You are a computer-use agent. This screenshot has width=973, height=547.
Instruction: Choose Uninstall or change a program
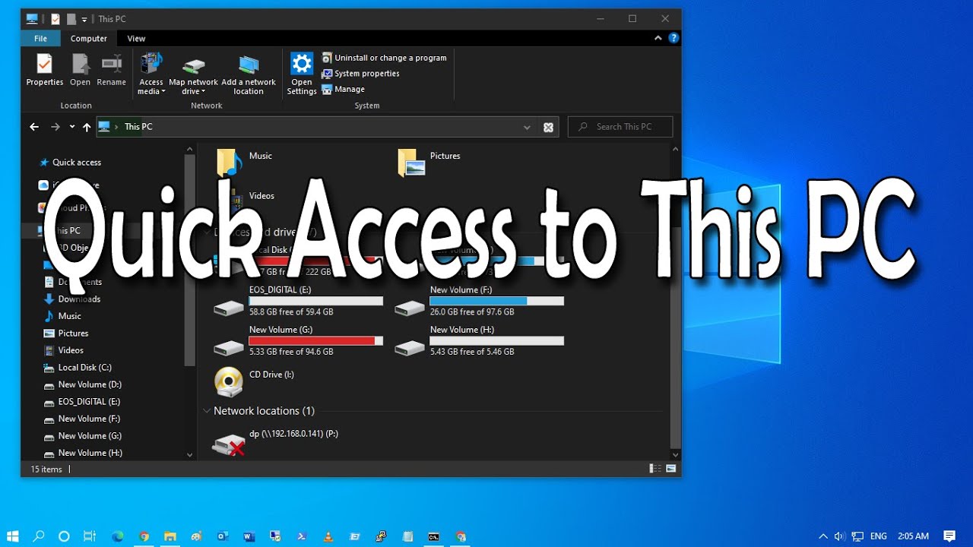coord(384,58)
